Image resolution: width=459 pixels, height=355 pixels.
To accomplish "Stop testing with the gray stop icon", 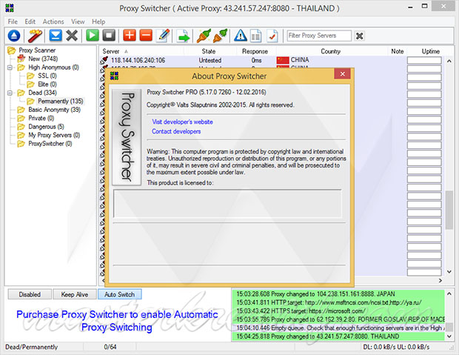I will 109,36.
